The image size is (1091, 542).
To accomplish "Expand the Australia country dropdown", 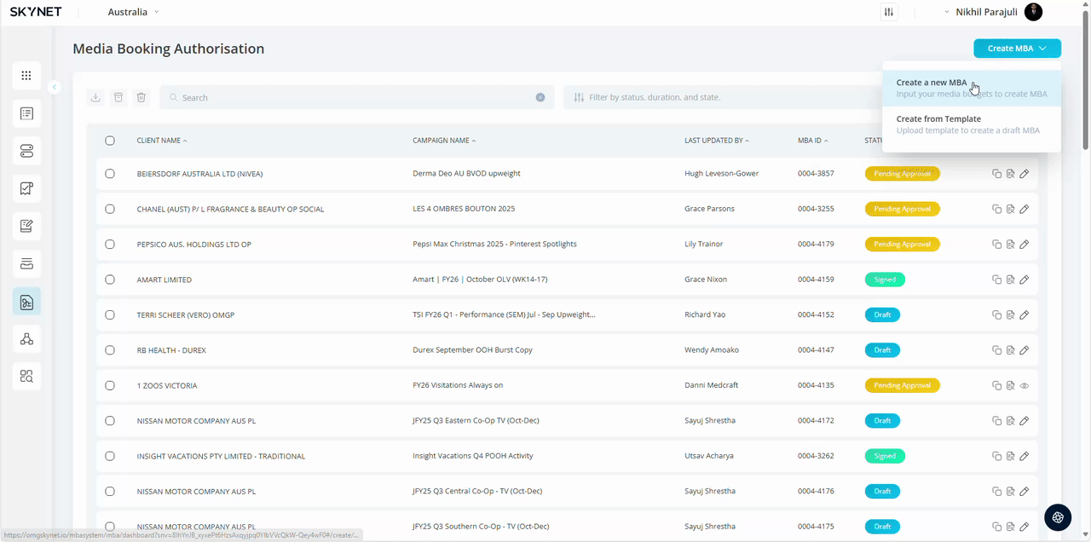I will pos(133,12).
